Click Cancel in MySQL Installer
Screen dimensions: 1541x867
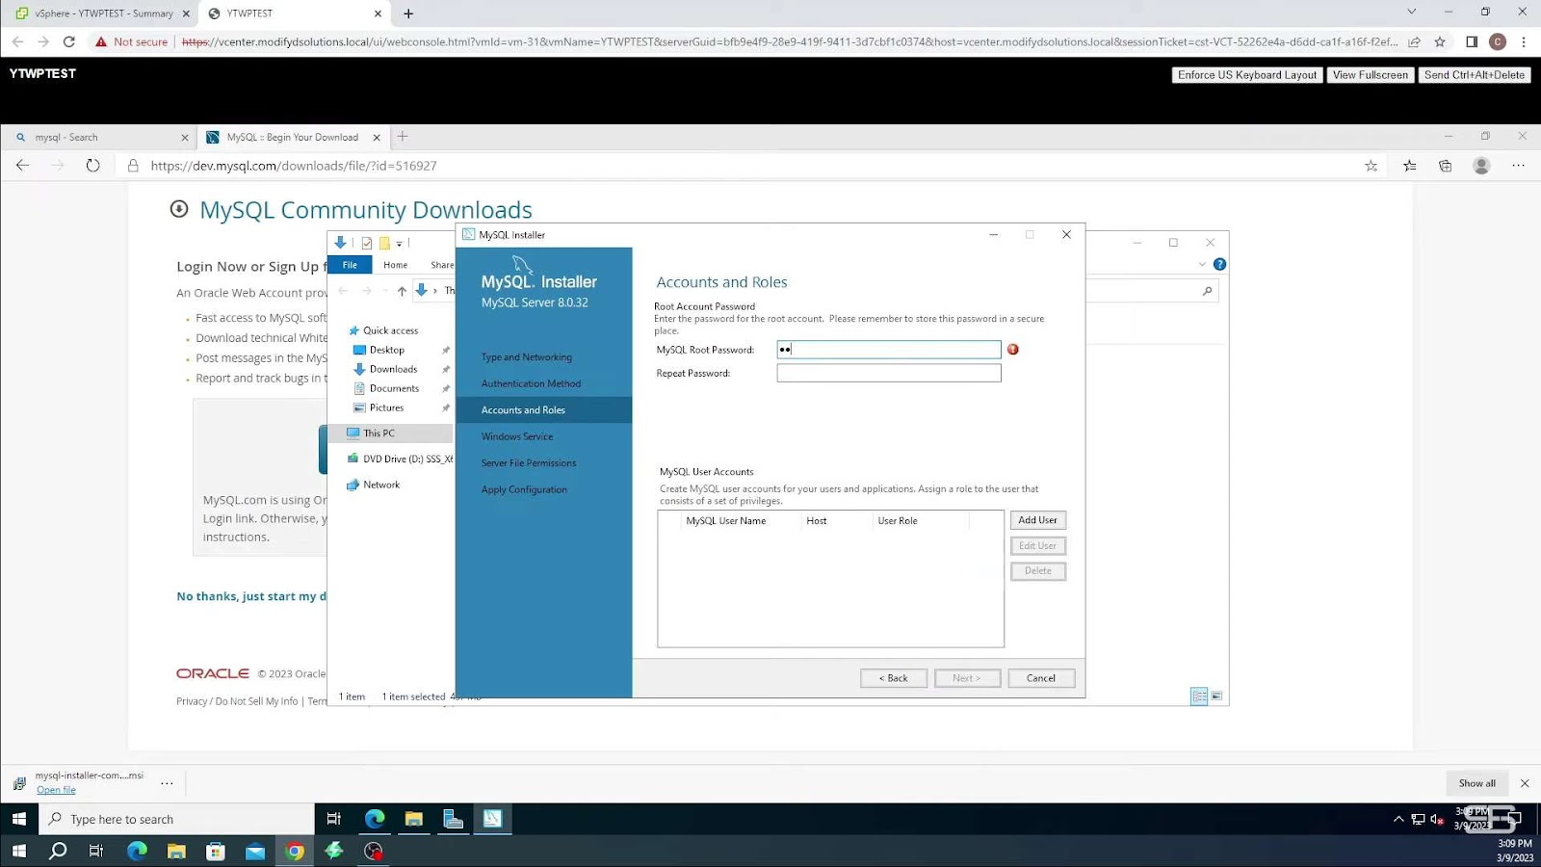pyautogui.click(x=1041, y=678)
